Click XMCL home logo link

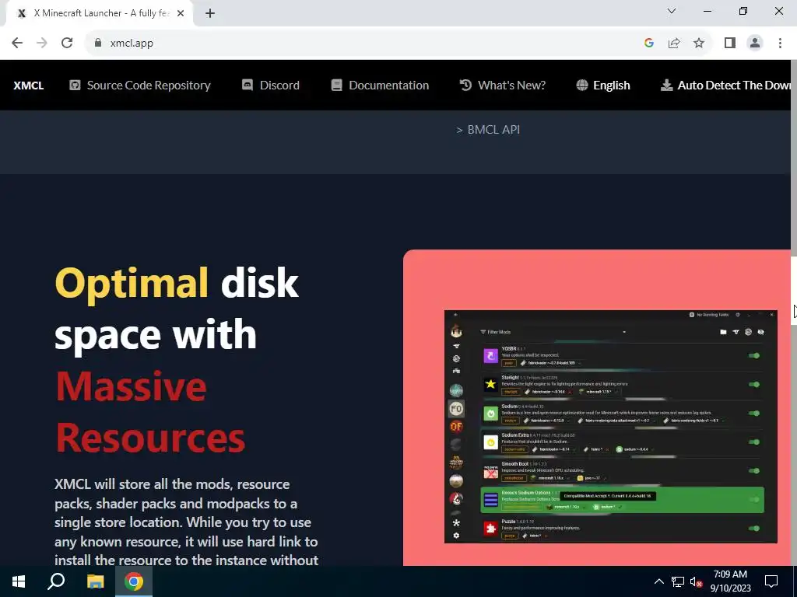click(x=29, y=86)
